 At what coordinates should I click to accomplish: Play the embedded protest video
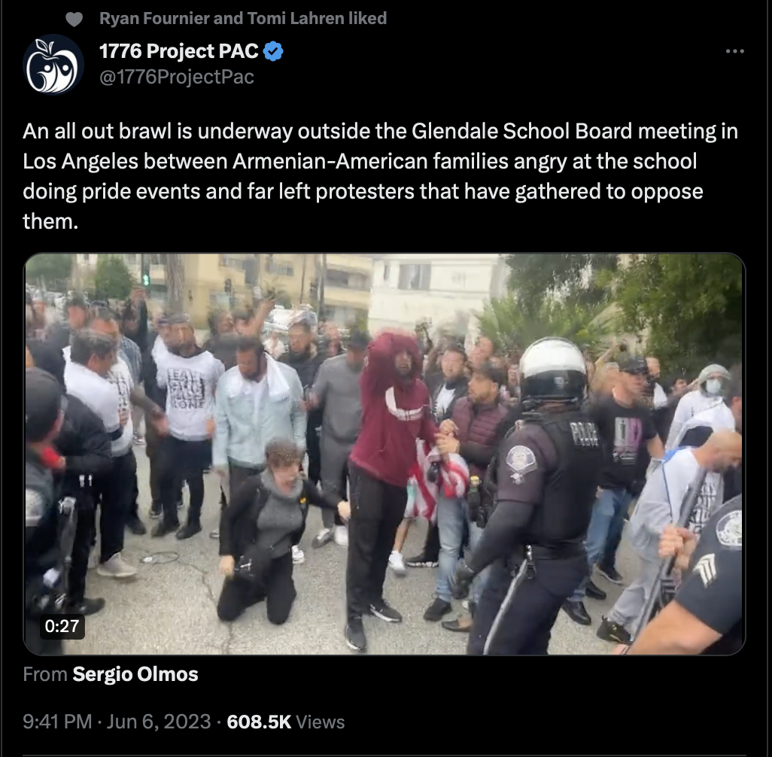coord(384,454)
